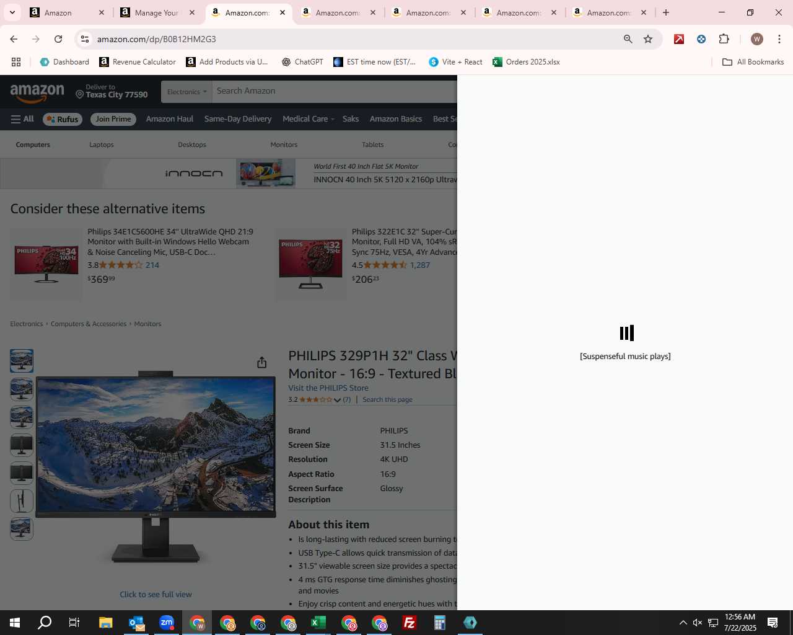This screenshot has height=635, width=793.
Task: Open a new tab plus button
Action: pyautogui.click(x=666, y=12)
